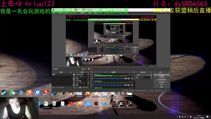Open gear settings for 视频采集设备 mixer channel
211x119 pixels.
tap(132, 85)
